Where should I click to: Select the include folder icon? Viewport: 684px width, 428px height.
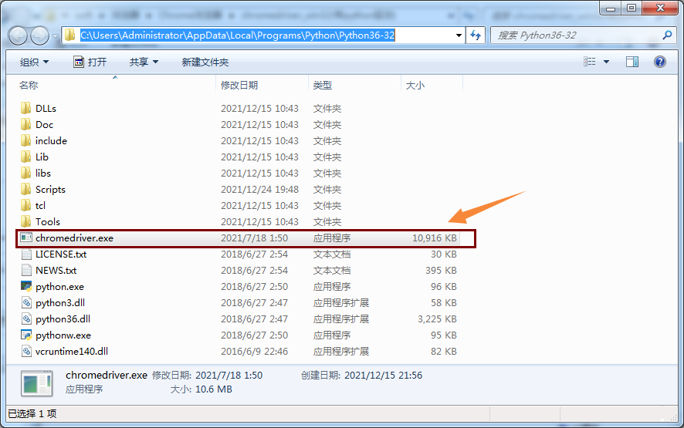(26, 140)
